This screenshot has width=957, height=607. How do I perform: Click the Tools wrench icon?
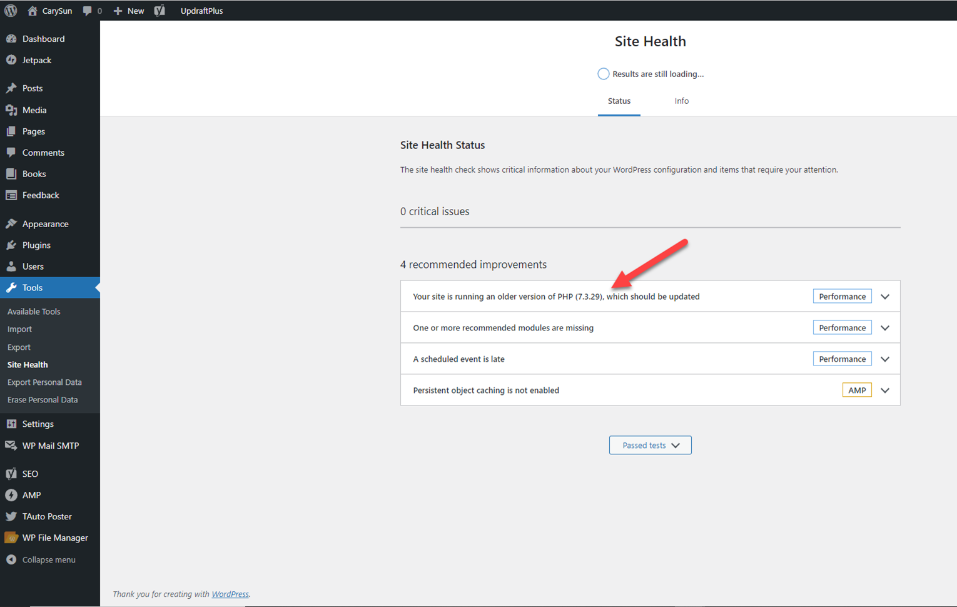(11, 288)
